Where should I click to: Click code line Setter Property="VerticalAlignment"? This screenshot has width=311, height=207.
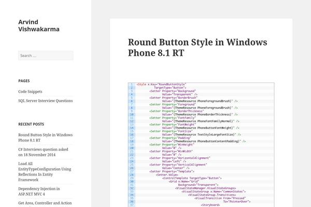tap(178, 165)
